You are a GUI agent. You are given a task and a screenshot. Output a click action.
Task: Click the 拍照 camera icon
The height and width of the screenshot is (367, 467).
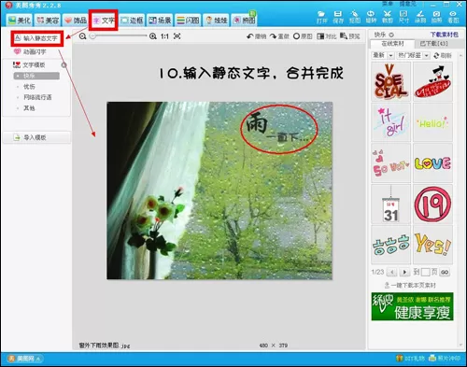point(436,17)
